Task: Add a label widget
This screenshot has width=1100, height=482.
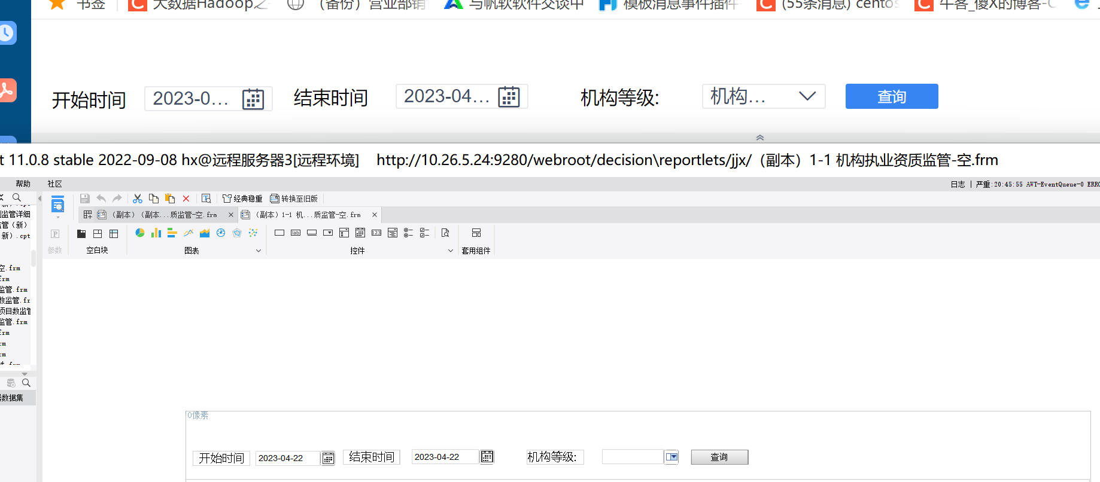Action: (x=296, y=233)
